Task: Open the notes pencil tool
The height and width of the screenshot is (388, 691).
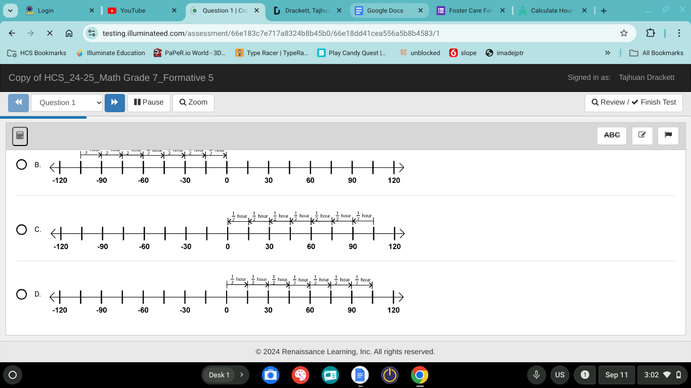Action: click(642, 135)
